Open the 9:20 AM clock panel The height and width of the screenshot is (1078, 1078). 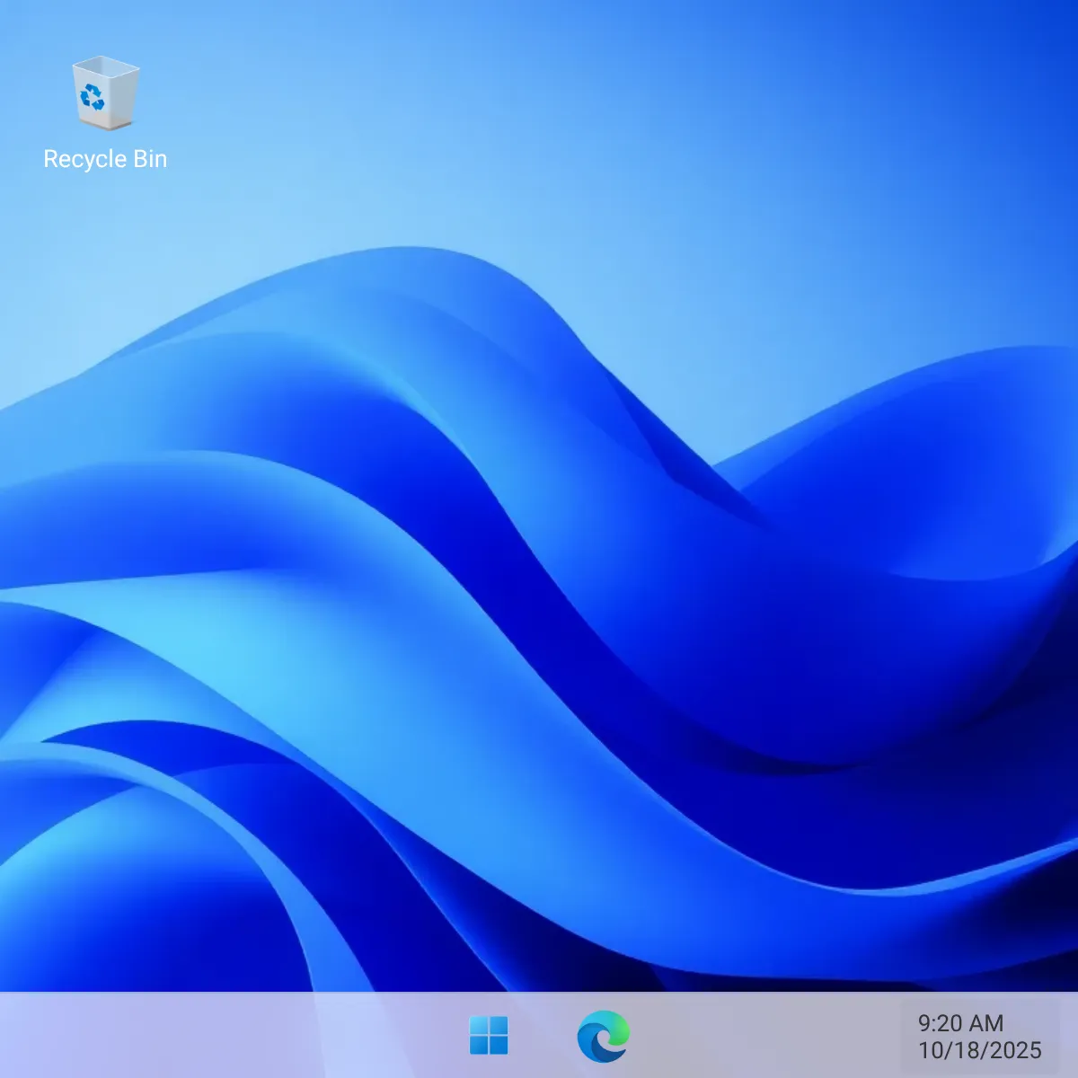980,1036
